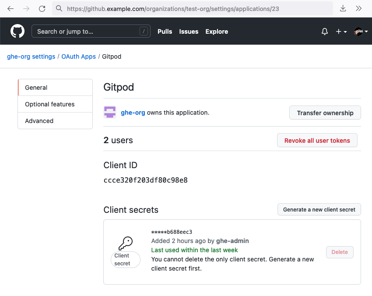Open the Advanced settings section
The image size is (372, 296).
(x=39, y=121)
